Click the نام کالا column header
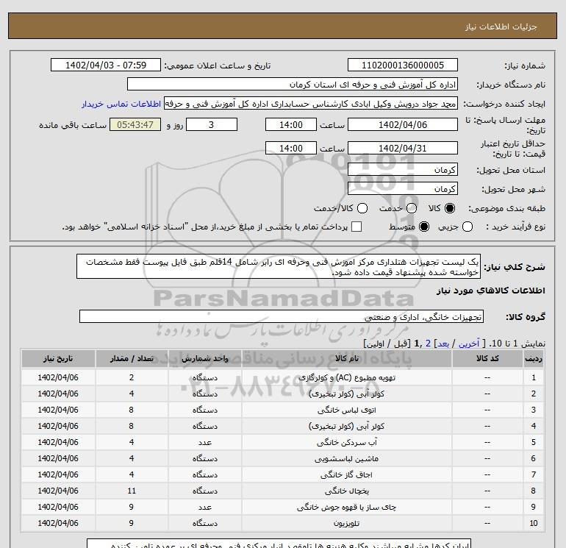566x548 pixels. coord(347,359)
